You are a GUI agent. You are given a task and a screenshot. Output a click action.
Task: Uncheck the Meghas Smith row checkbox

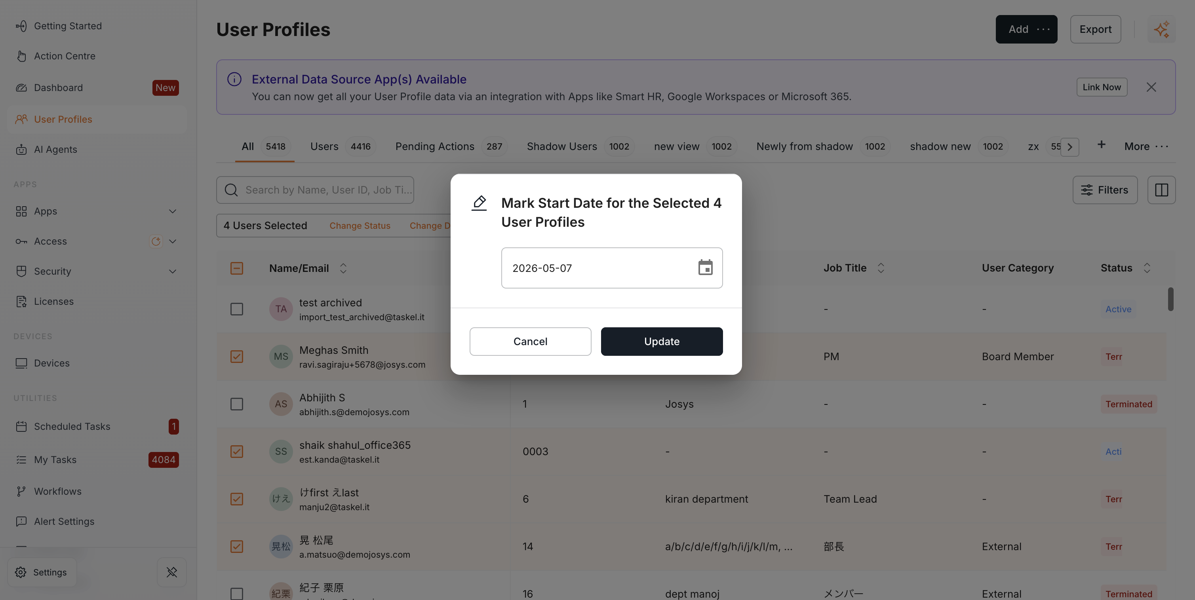pos(237,356)
